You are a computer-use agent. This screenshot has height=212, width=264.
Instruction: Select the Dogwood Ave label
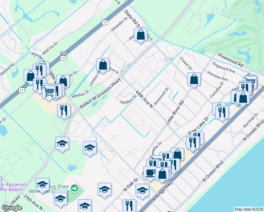[x=224, y=67]
